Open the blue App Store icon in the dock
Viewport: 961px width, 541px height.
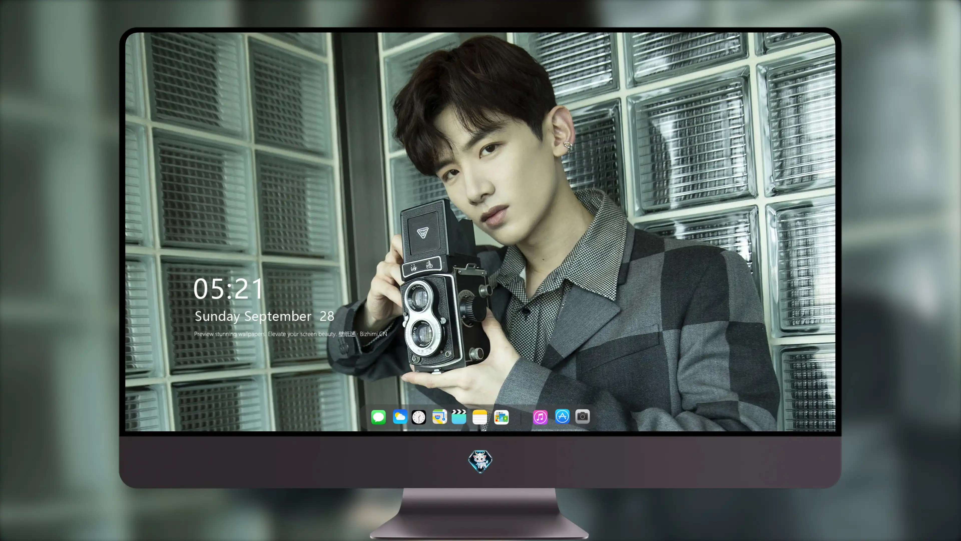562,416
